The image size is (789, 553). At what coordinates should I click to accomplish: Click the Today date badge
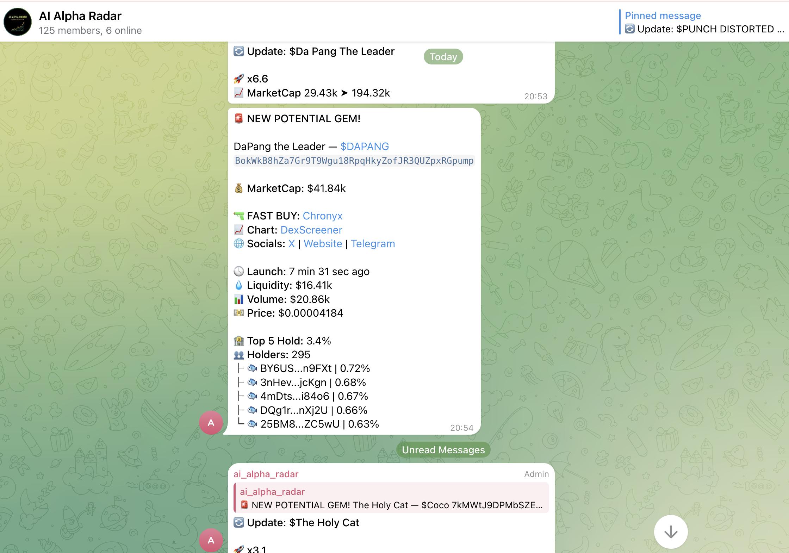click(x=443, y=57)
